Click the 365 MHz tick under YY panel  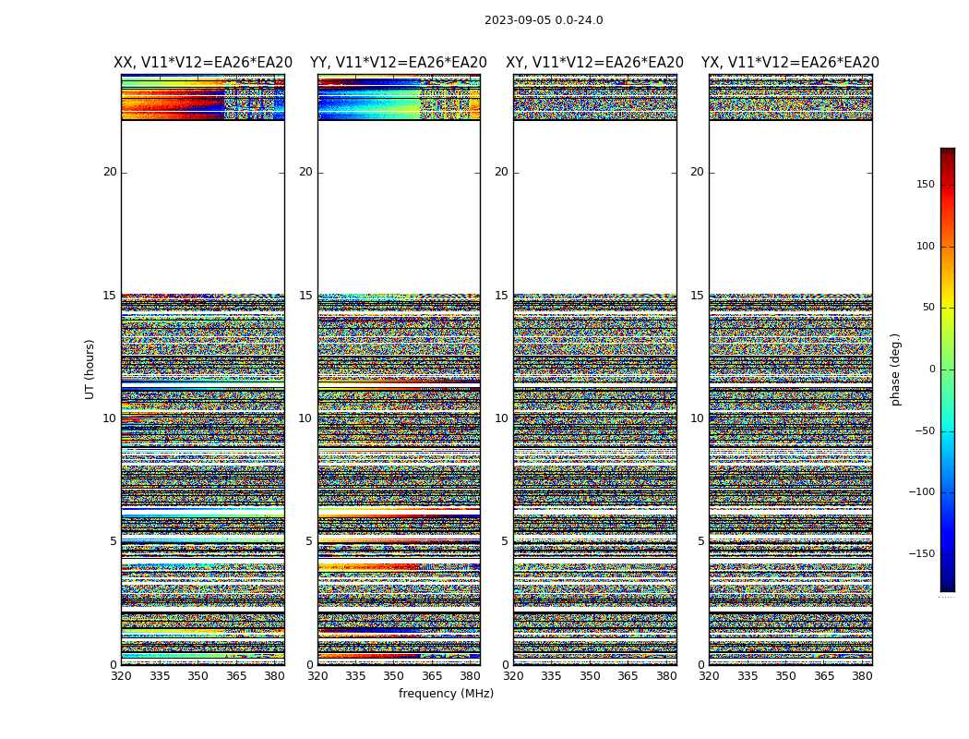coord(432,676)
